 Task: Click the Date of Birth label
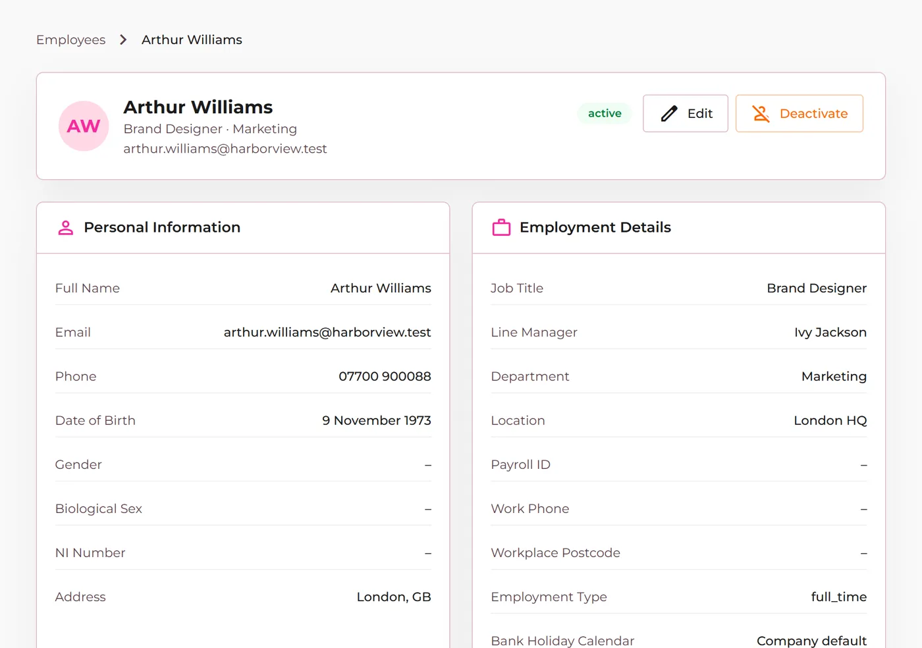click(x=95, y=421)
